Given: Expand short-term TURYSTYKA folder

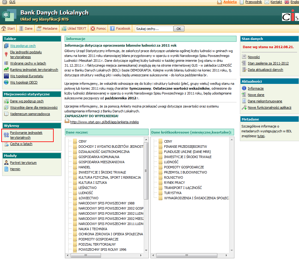Looking at the screenshot, I should tap(160, 193).
